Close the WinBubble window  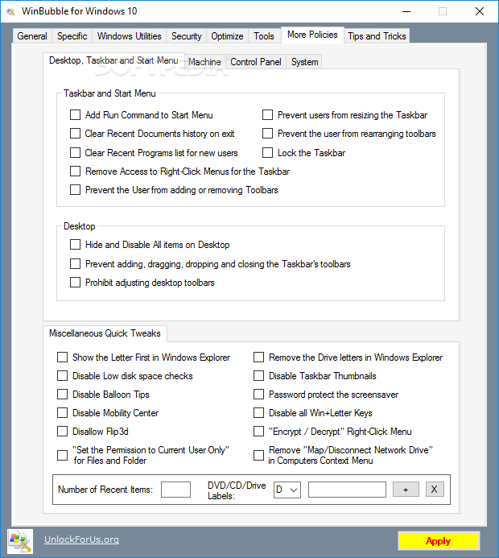(x=480, y=11)
